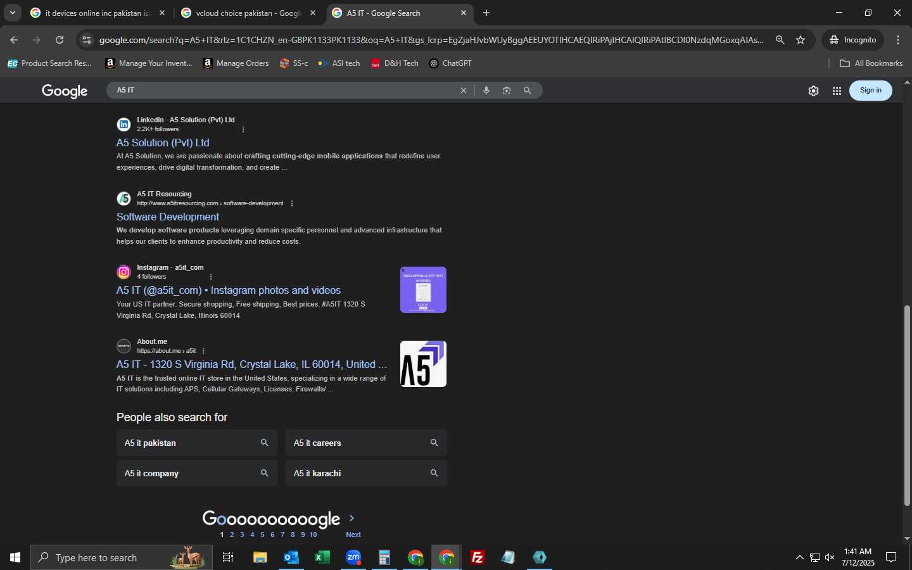Screen dimensions: 912x570
Task: Click the A5 logo thumbnail
Action: [423, 364]
